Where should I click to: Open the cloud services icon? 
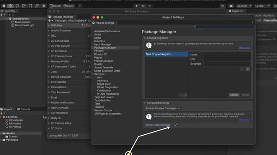coord(231,6)
